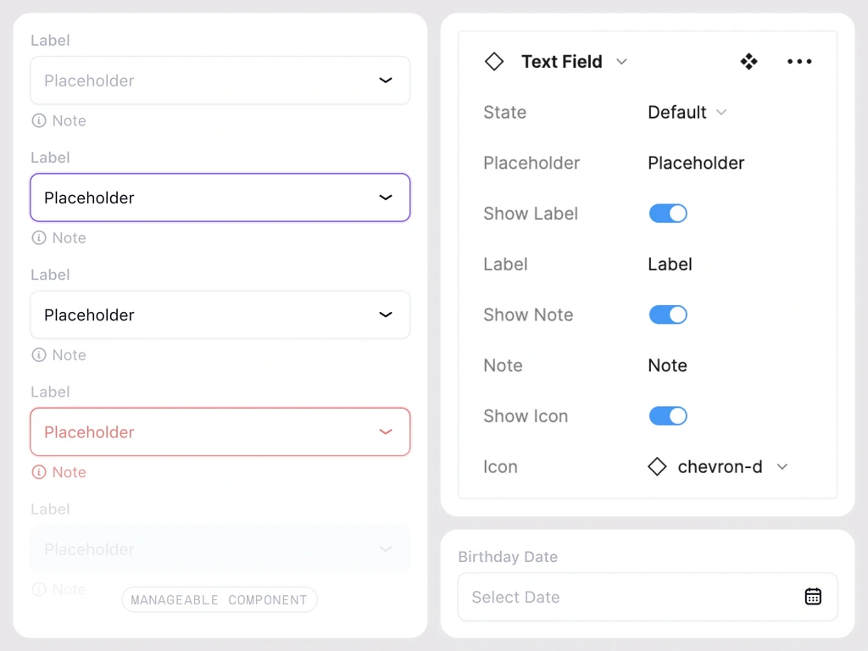
Task: Click the diamond icon beside Text Field
Action: pyautogui.click(x=494, y=61)
